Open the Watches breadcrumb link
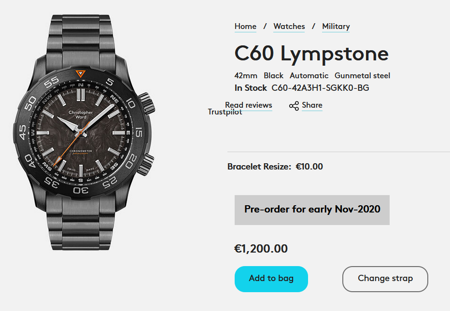450x311 pixels. 289,27
